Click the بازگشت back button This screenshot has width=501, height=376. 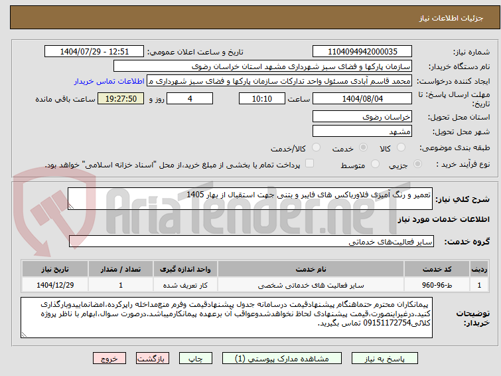(152, 359)
